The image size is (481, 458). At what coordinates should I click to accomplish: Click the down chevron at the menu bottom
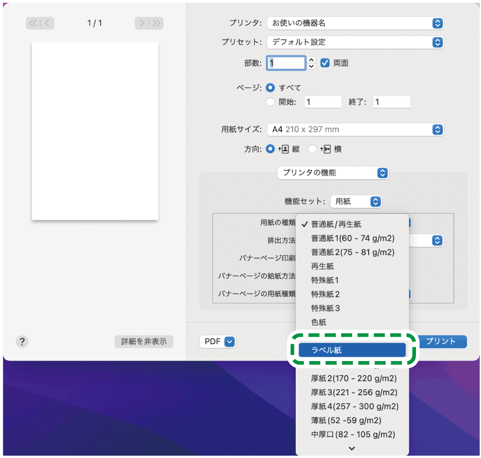[352, 448]
